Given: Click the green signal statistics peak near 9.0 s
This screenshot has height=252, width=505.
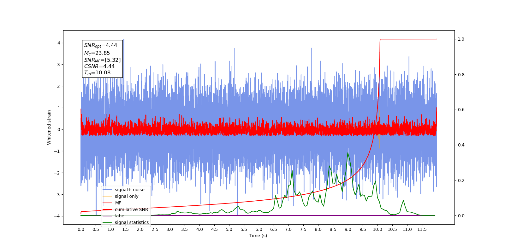Looking at the screenshot, I should (348, 153).
